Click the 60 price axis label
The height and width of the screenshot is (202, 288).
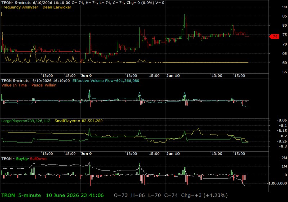(284, 63)
